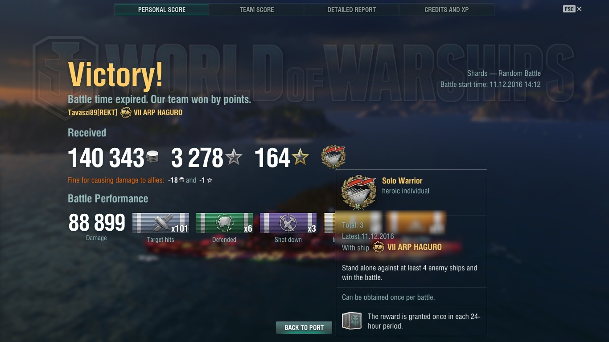Click the Back to Port button
Screen dimensions: 609x342
point(304,327)
